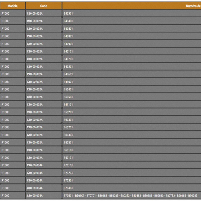
Task: Select the cell reading B505C1
Action: (132, 97)
